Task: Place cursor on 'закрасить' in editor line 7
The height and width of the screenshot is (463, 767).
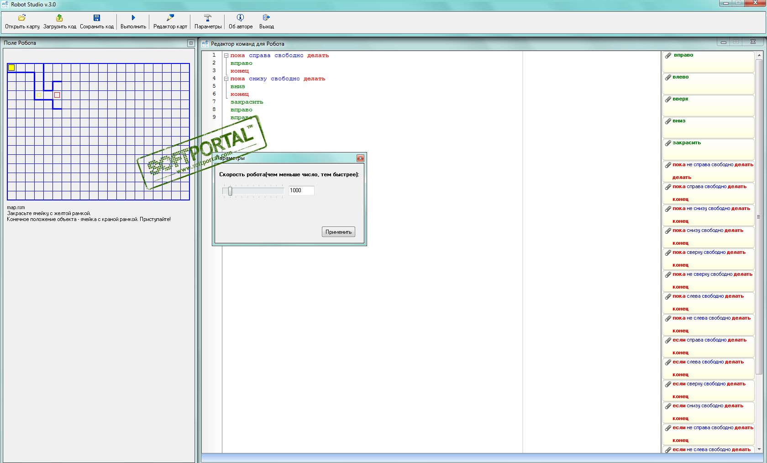Action: [x=247, y=102]
